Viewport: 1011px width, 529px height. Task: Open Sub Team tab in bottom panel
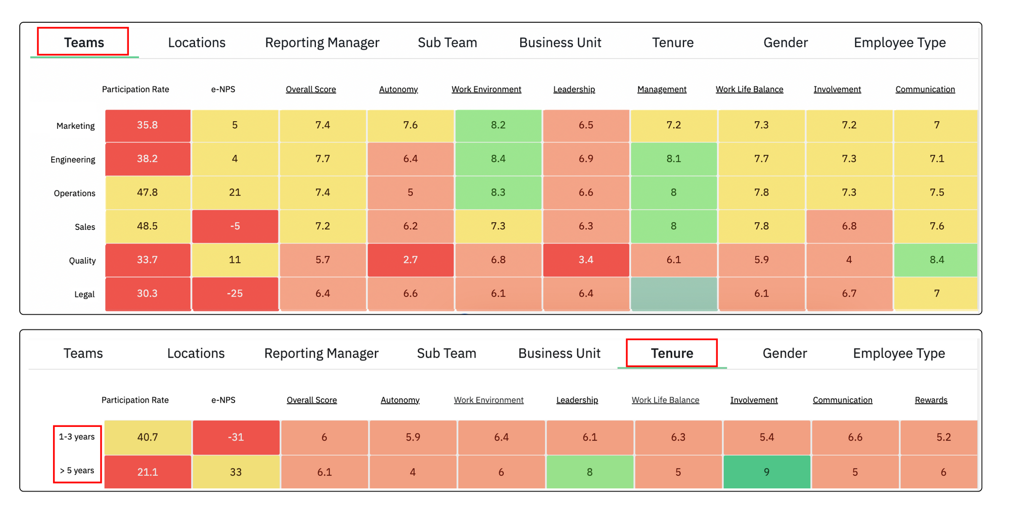446,353
